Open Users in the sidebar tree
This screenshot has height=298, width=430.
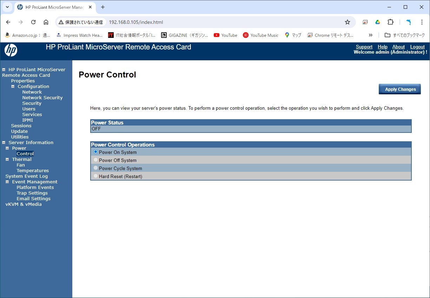(x=29, y=109)
